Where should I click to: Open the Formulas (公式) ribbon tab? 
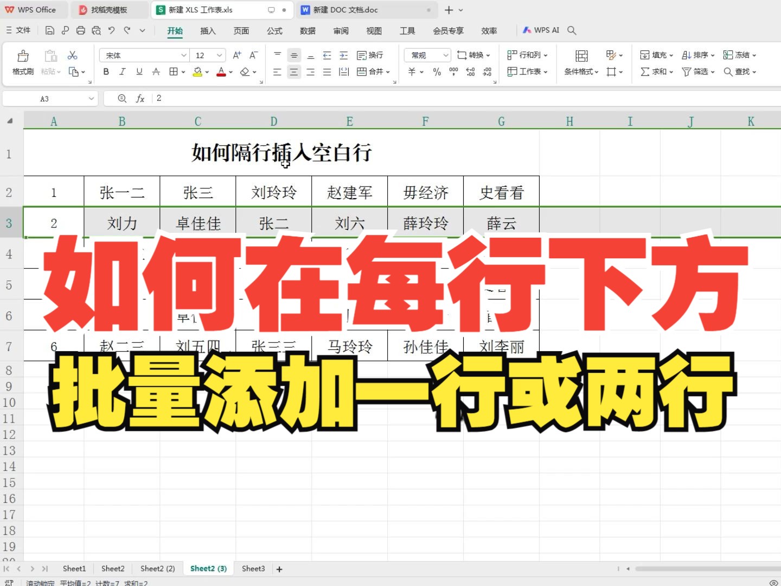click(x=274, y=31)
